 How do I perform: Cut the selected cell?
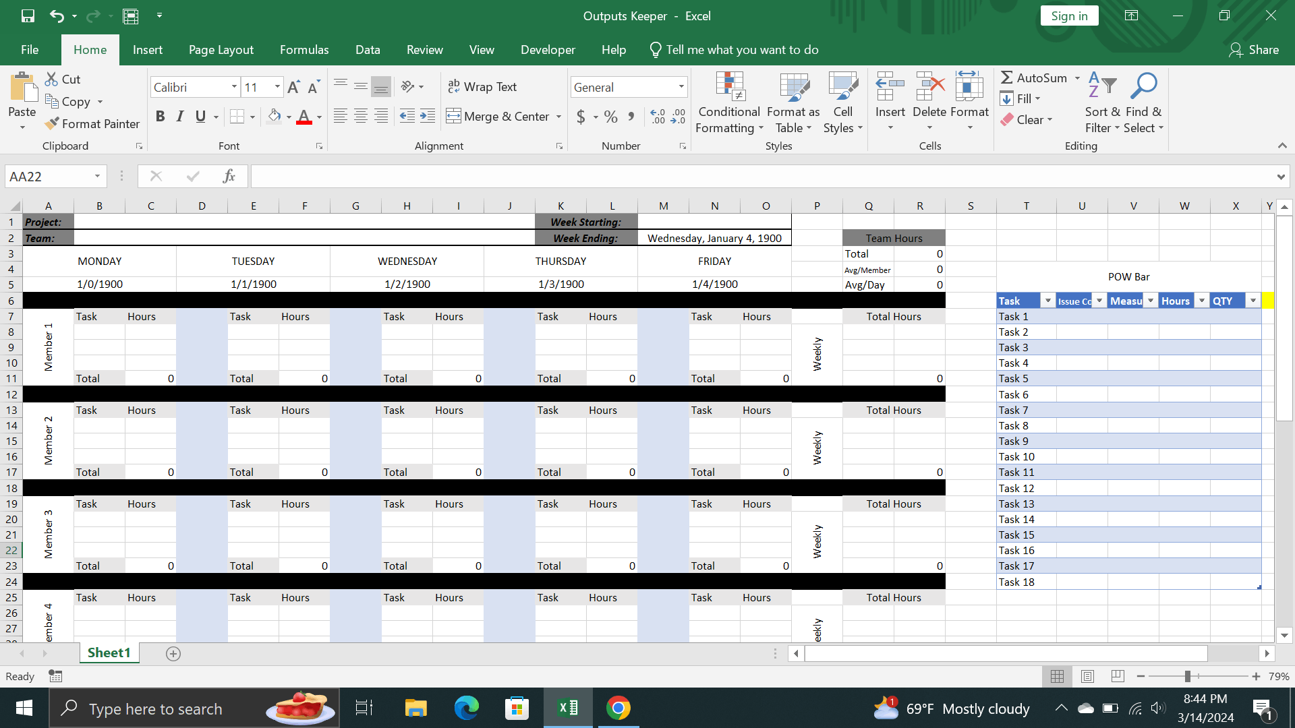point(63,79)
